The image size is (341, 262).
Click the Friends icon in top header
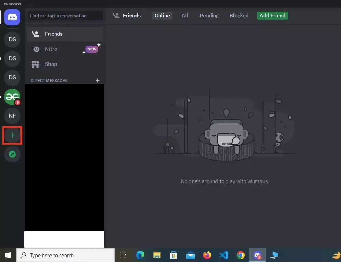coord(116,16)
